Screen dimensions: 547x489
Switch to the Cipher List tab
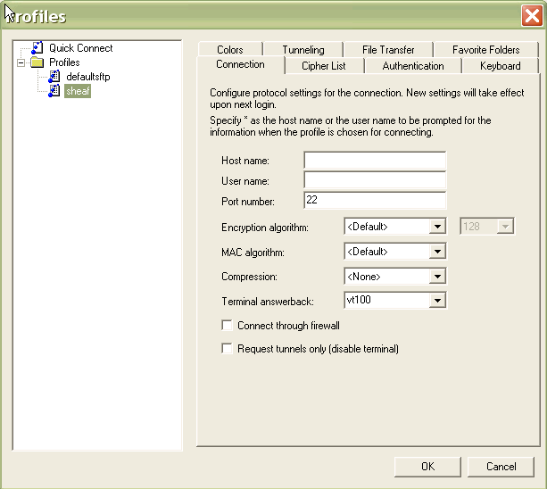coord(323,65)
